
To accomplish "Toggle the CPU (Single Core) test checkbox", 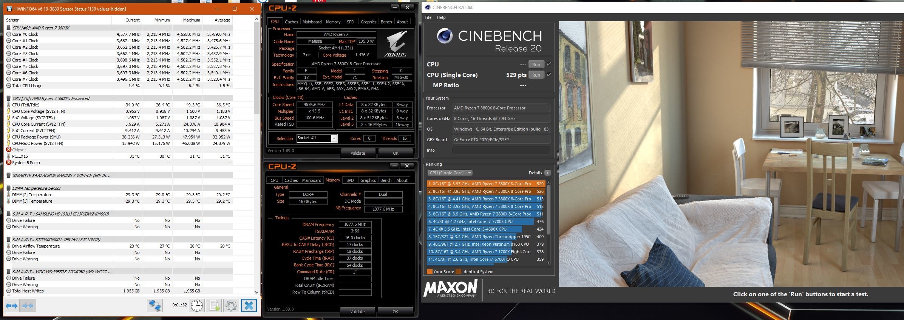I will (549, 75).
